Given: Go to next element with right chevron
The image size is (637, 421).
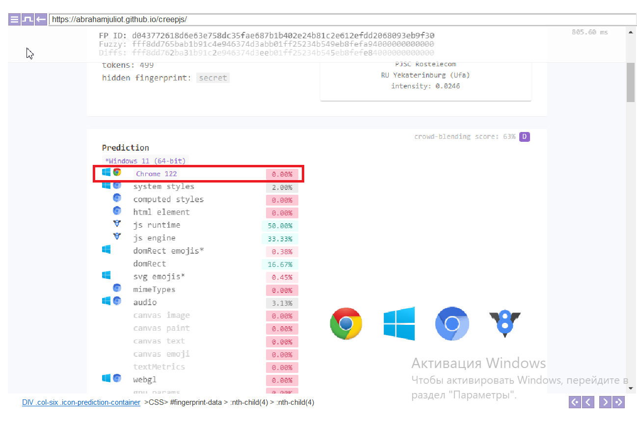Looking at the screenshot, I should coord(606,402).
